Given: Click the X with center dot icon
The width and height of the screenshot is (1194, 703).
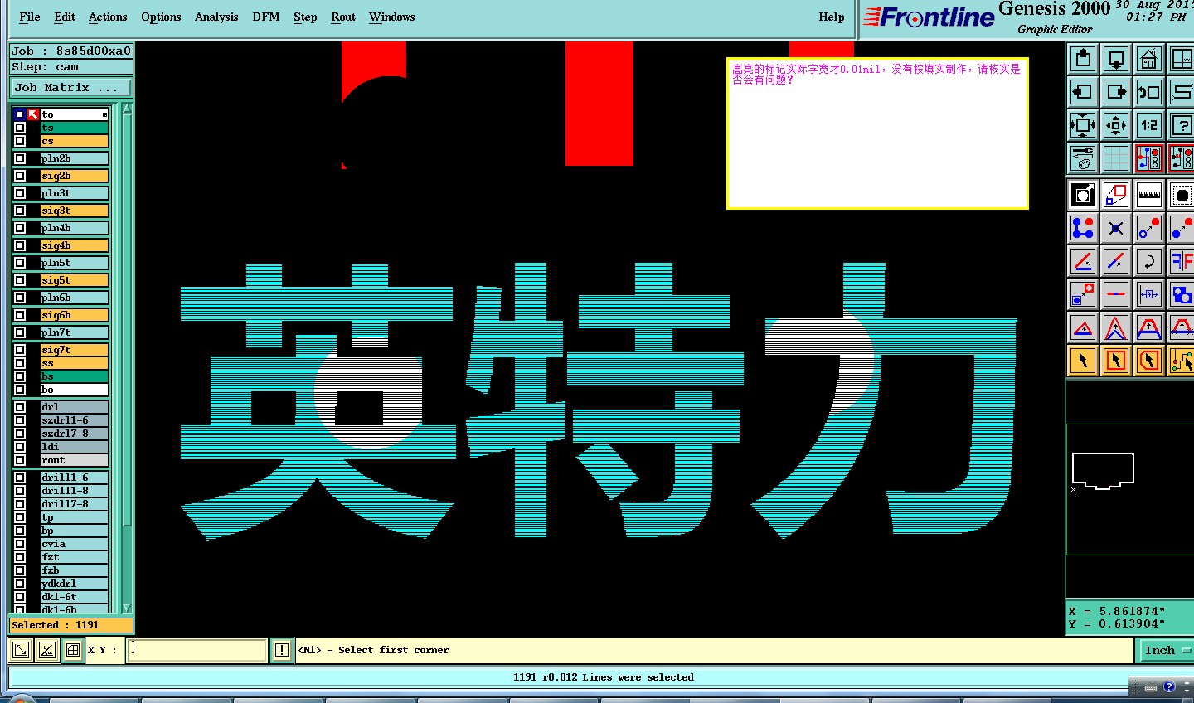Looking at the screenshot, I should 1116,228.
